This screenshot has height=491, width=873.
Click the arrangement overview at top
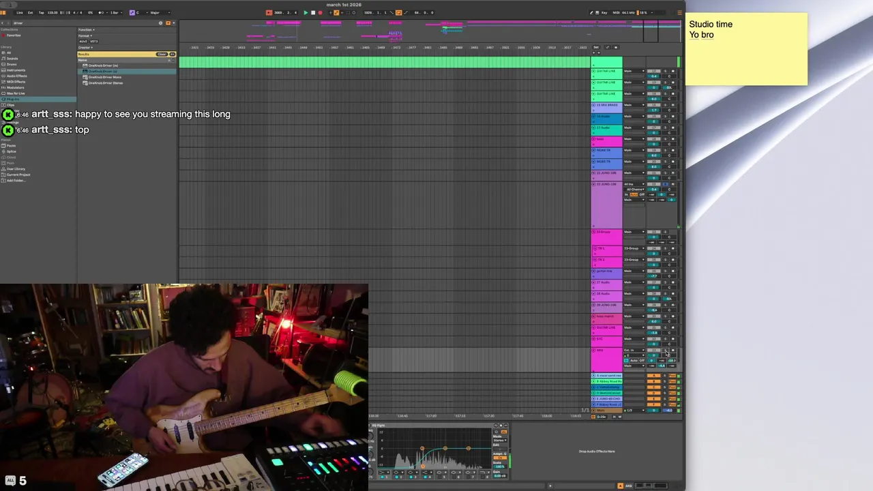(430, 31)
